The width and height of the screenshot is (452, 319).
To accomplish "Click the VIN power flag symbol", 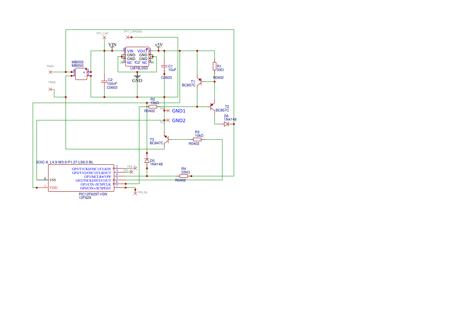I will click(x=112, y=46).
